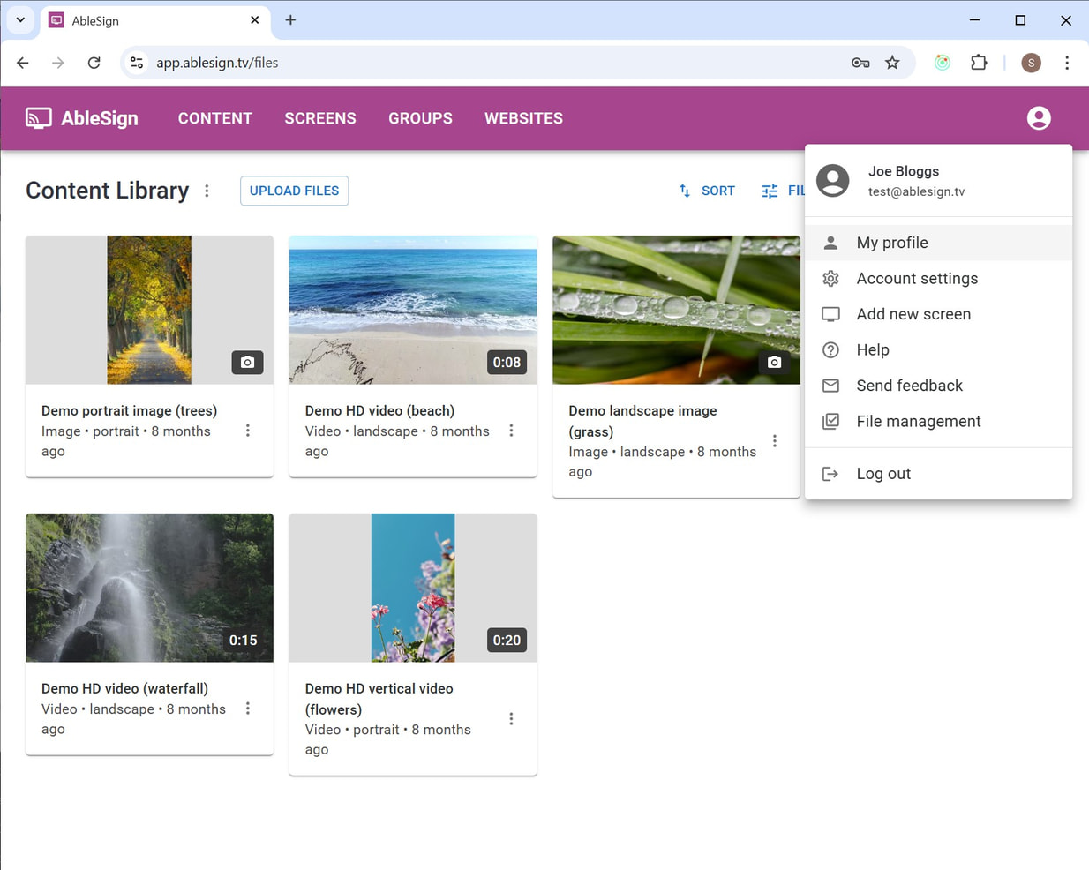Open the Demo landscape image (grass) thumbnail
The width and height of the screenshot is (1089, 870).
click(676, 310)
